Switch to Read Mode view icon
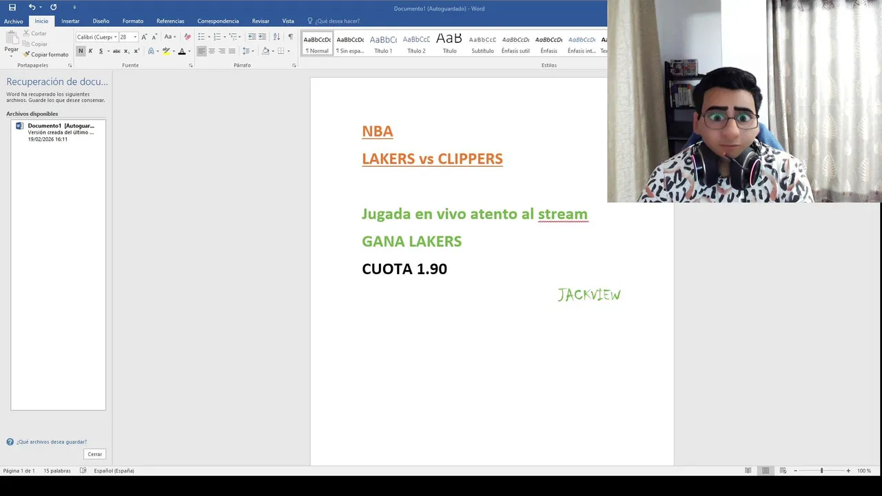The height and width of the screenshot is (496, 882). pos(748,471)
